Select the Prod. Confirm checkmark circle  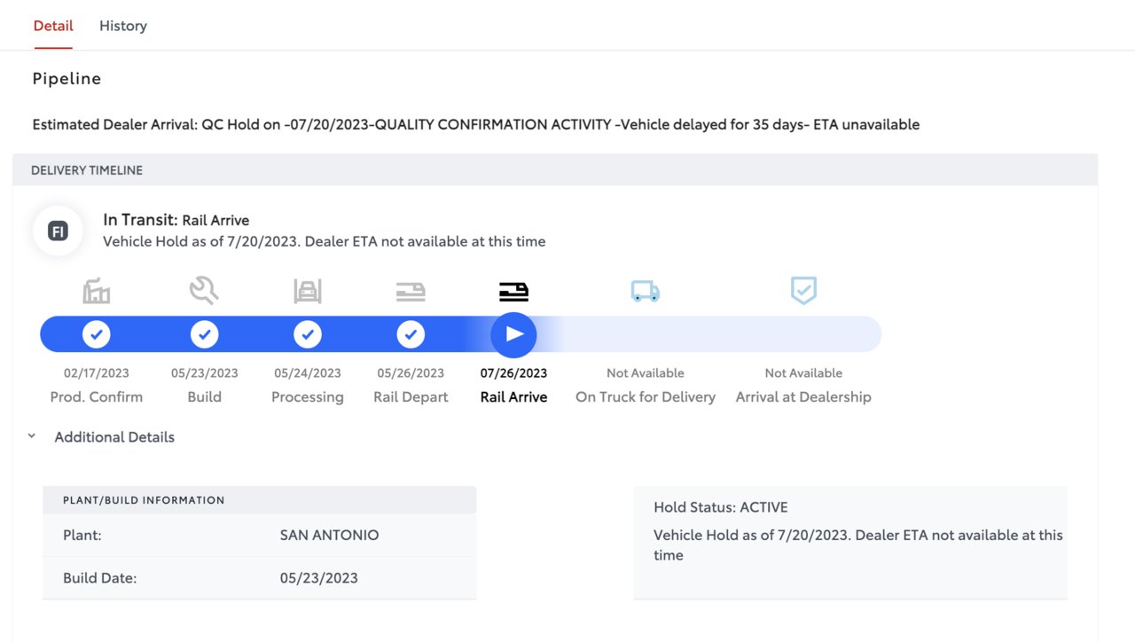point(97,334)
